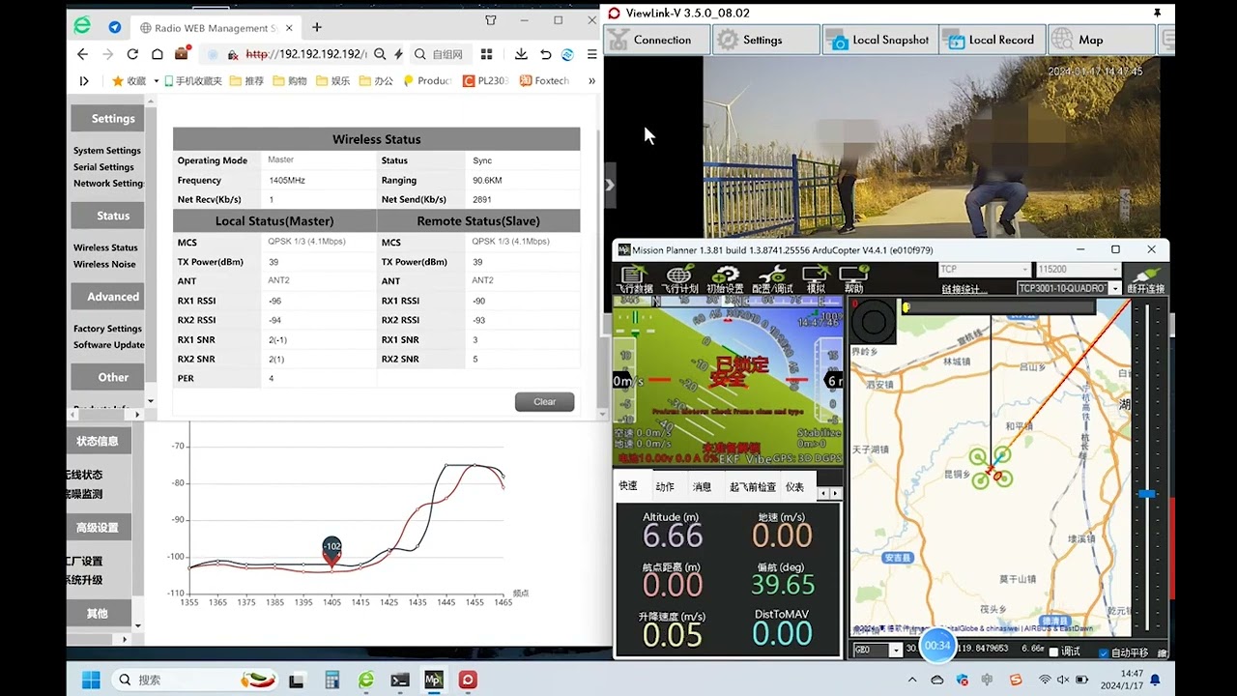Open the Wireless Status sidebar link
The height and width of the screenshot is (696, 1237).
click(x=105, y=247)
